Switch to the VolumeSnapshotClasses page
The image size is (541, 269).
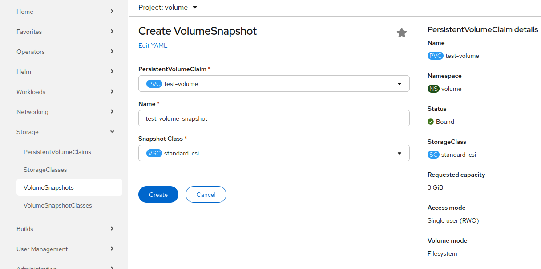[x=57, y=205]
